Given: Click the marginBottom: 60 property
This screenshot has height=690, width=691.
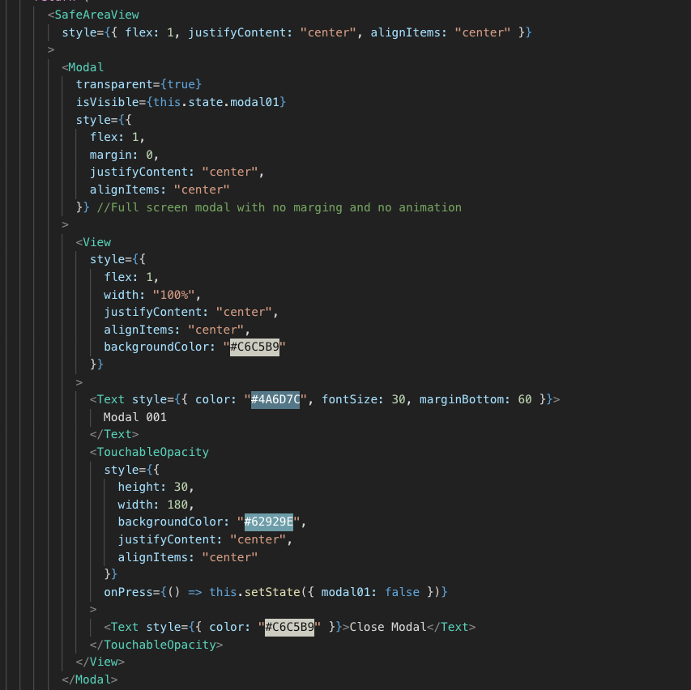Looking at the screenshot, I should [476, 399].
